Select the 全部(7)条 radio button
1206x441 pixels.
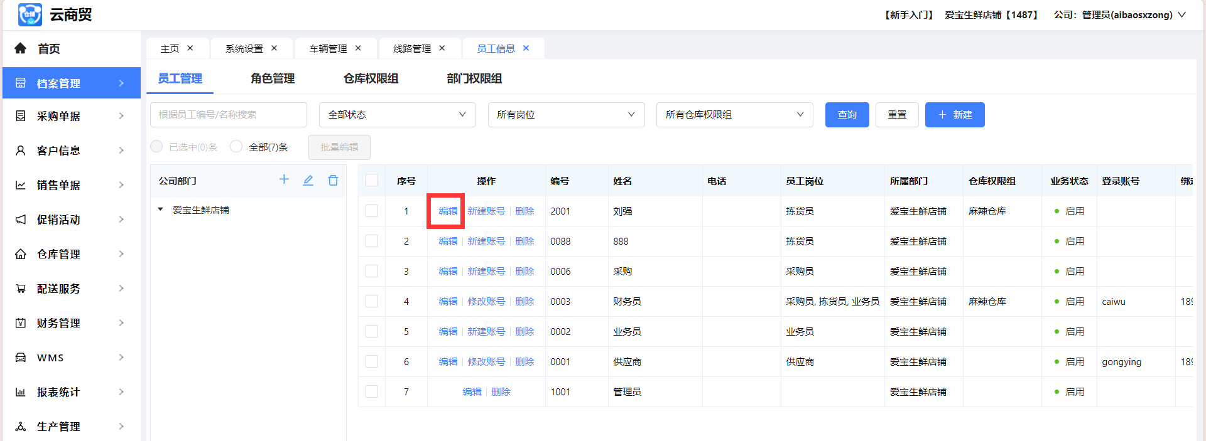pos(236,147)
